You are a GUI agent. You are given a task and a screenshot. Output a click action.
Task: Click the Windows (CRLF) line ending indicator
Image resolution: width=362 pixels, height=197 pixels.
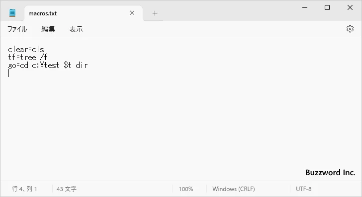click(x=234, y=189)
